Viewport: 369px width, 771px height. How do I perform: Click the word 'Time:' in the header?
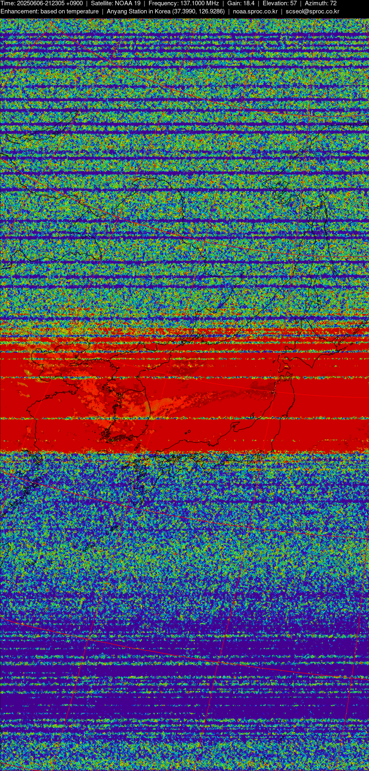pos(8,3)
